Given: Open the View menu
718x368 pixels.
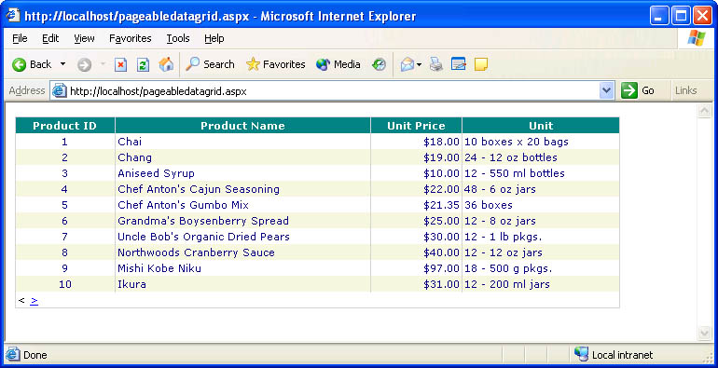Looking at the screenshot, I should 84,38.
